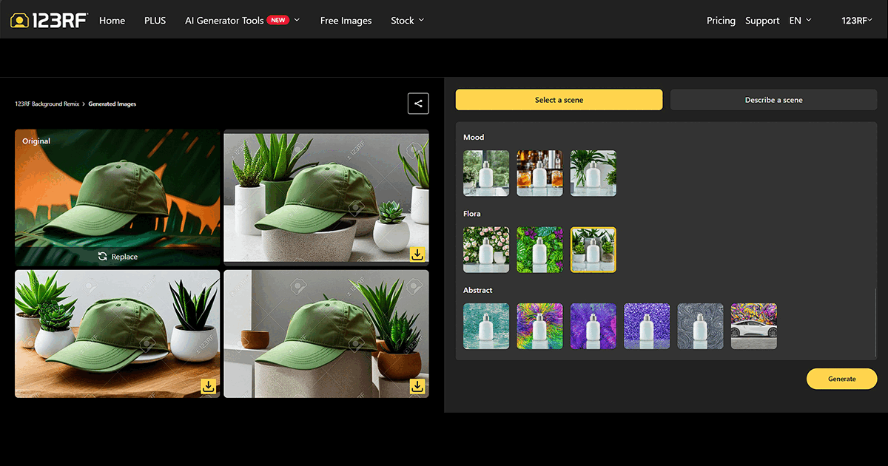The height and width of the screenshot is (466, 888).
Task: Click the Generated Images breadcrumb text
Action: (x=112, y=104)
